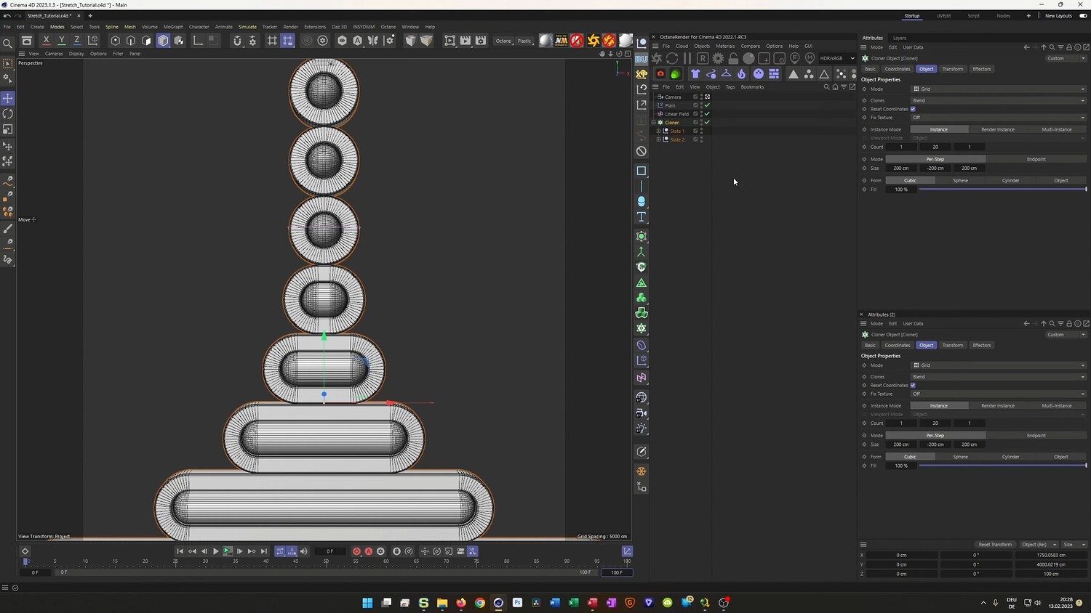Click the upper Attributes panel lock icon
Viewport: 1091px width, 613px height.
[1069, 47]
